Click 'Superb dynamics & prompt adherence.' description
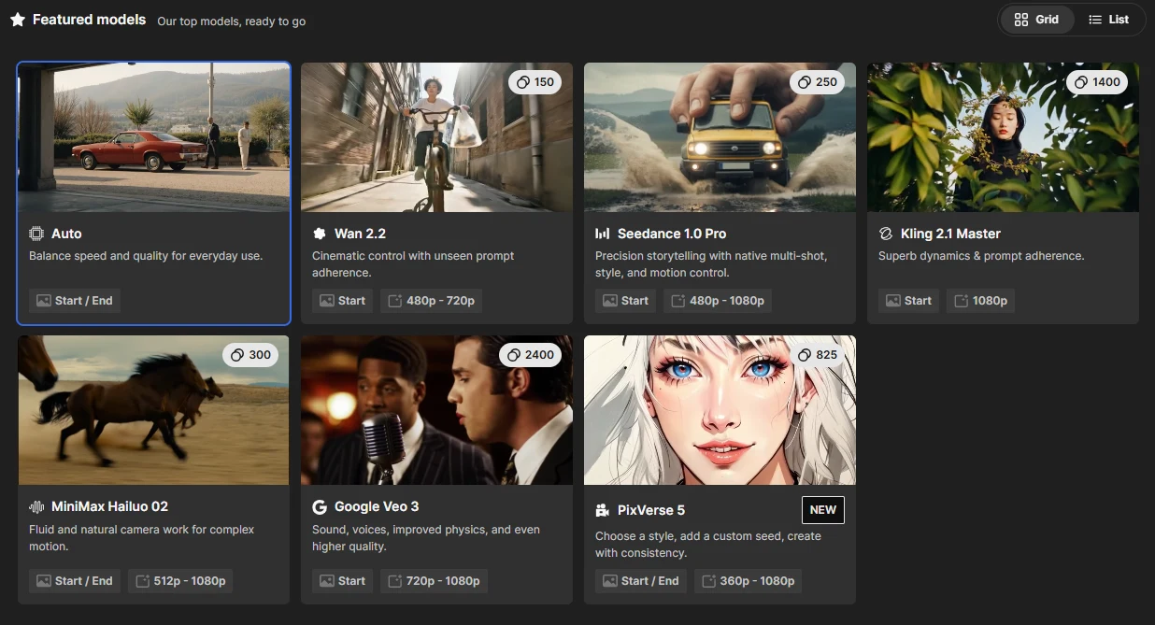Screen dimensions: 1155x625 (x=981, y=256)
